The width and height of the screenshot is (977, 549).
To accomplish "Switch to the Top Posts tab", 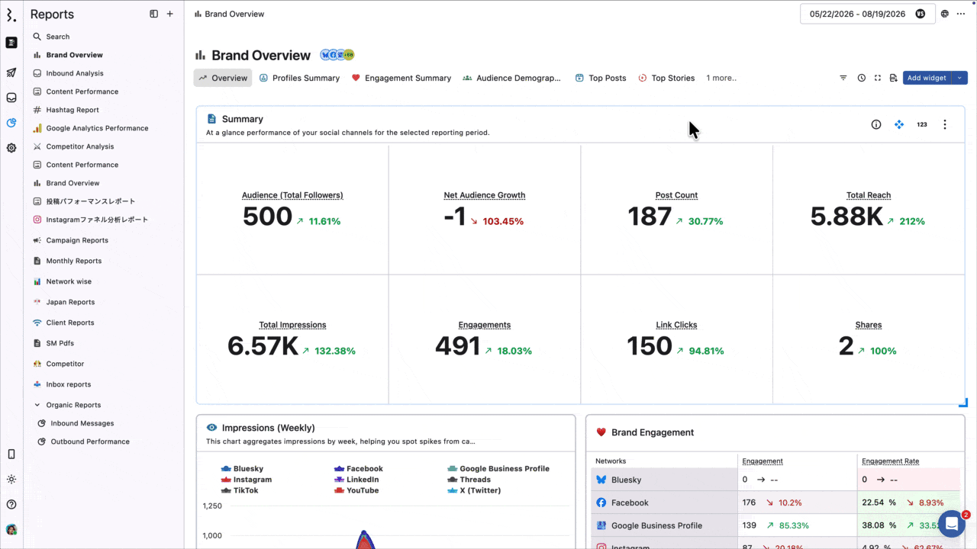I will [601, 78].
